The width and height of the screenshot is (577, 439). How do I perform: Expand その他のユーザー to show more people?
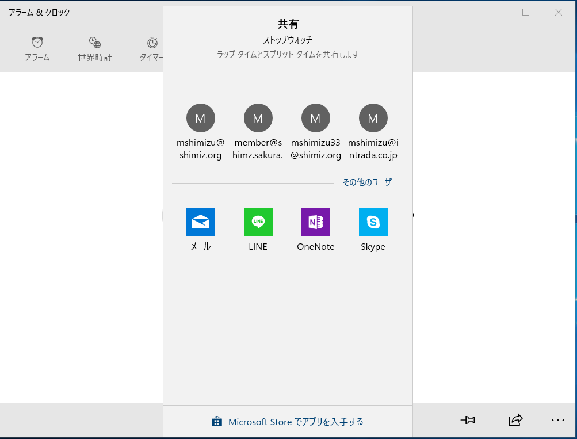pyautogui.click(x=370, y=182)
